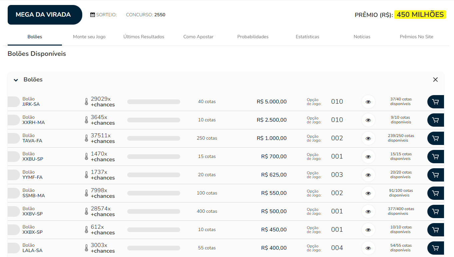Click thermometer icon beside 1737x chances
The height and width of the screenshot is (257, 454).
coord(86,175)
